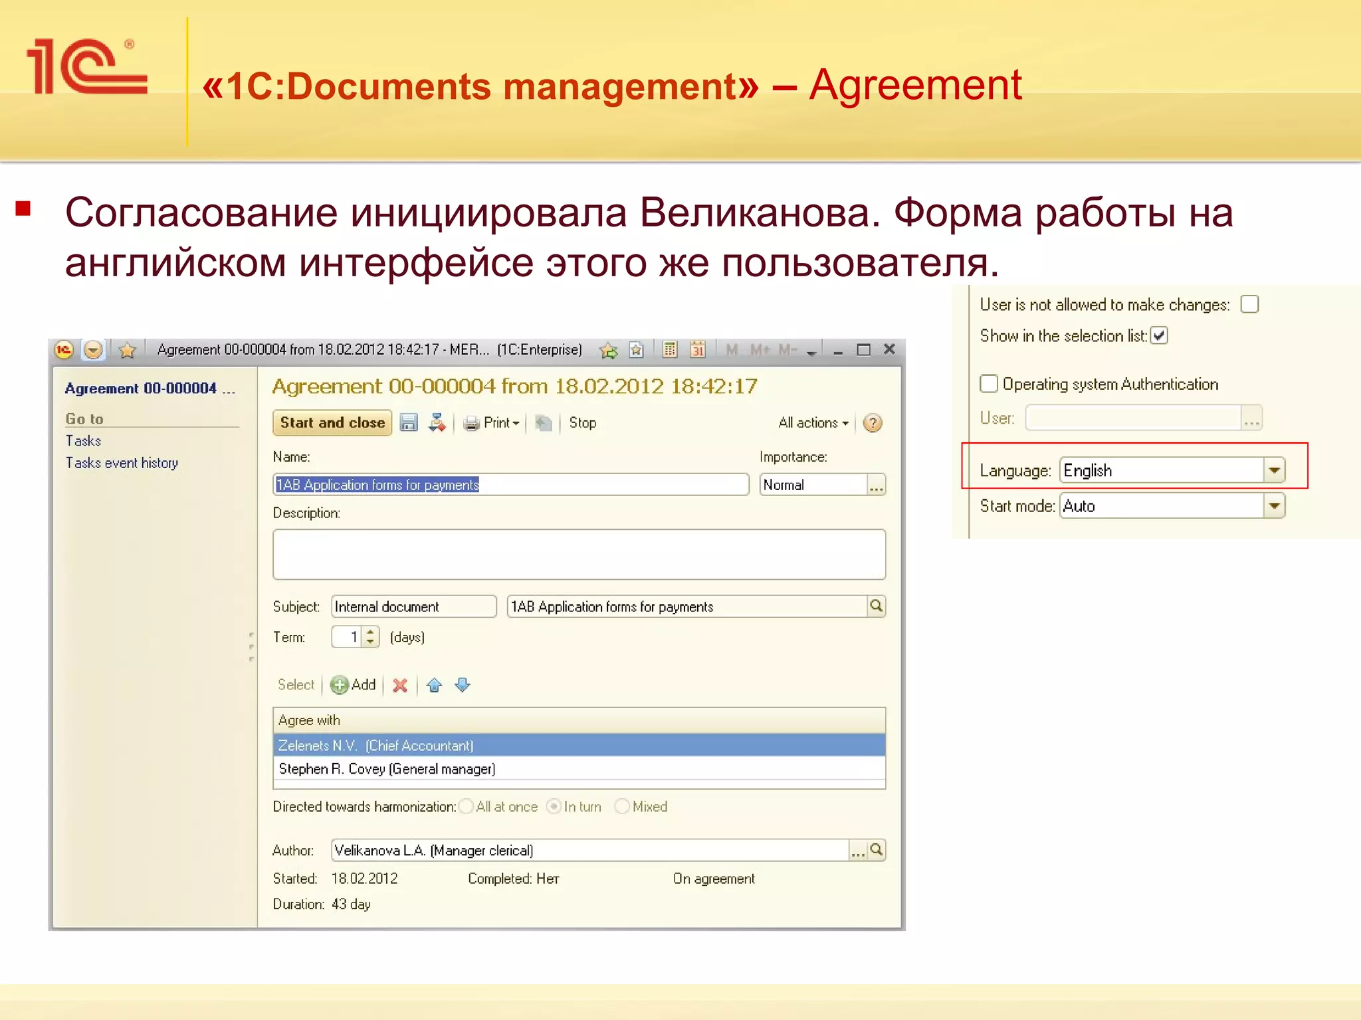Viewport: 1361px width, 1020px height.
Task: Click the M+ memory button
Action: [x=760, y=349]
